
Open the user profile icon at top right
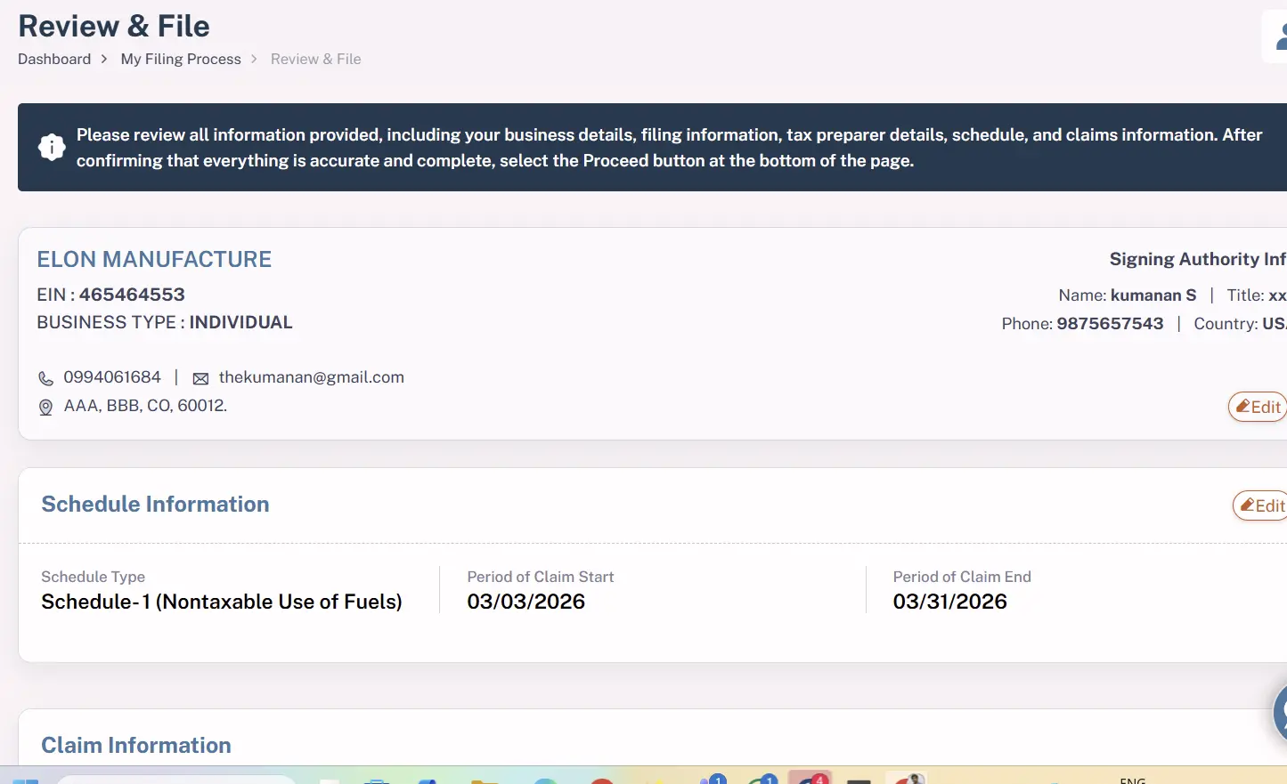click(x=1279, y=36)
